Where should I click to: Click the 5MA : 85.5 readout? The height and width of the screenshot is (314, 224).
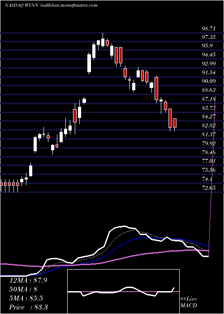coord(26,298)
